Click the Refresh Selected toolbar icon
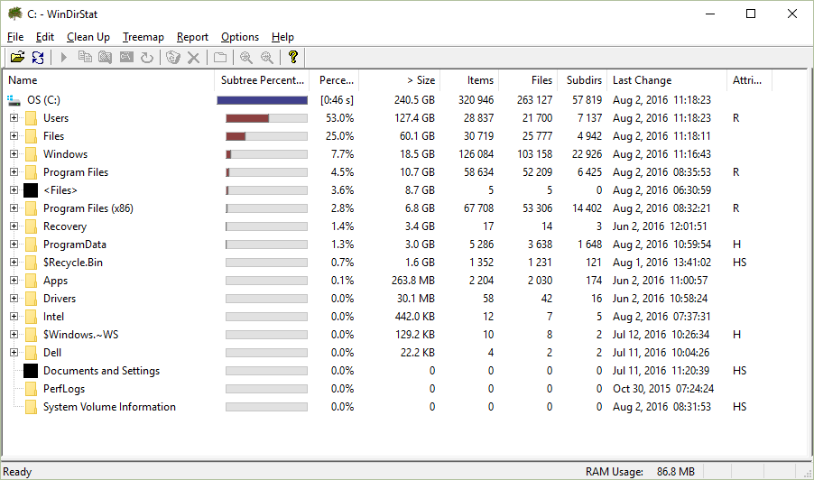The image size is (814, 480). coord(147,57)
